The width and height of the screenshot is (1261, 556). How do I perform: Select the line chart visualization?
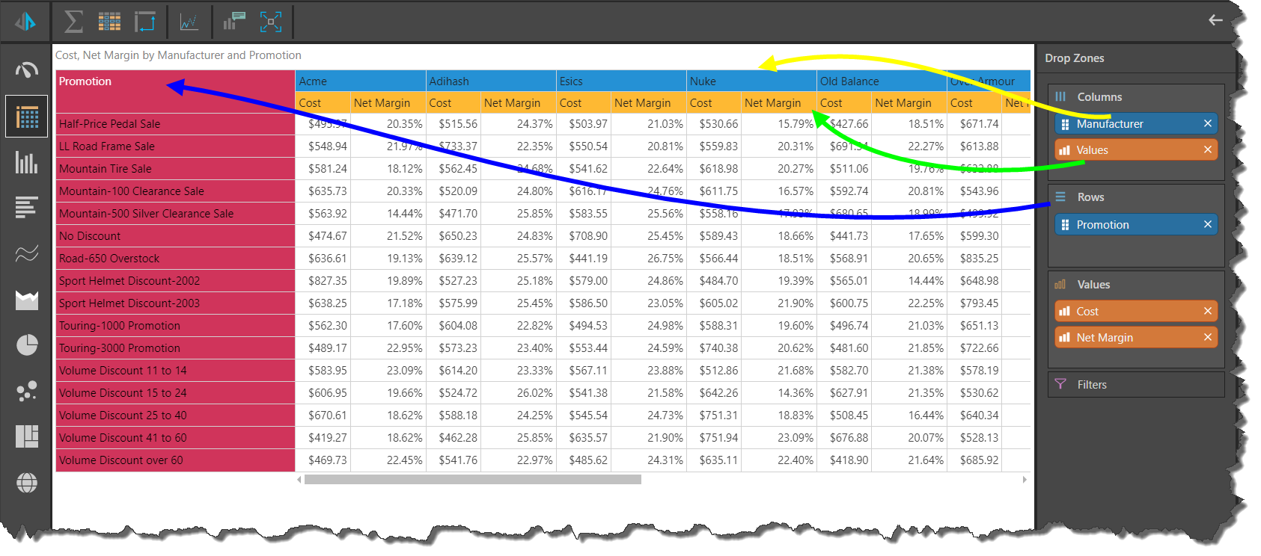[x=27, y=254]
